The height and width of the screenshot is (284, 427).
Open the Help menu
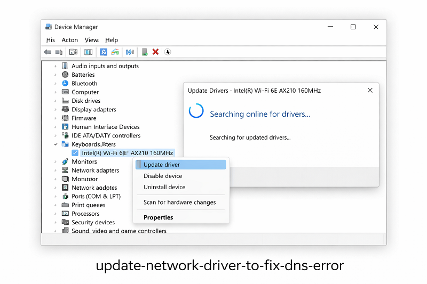112,40
